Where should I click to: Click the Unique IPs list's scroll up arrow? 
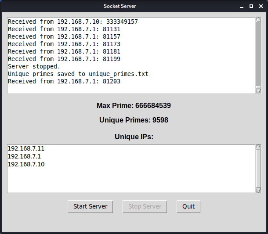click(258, 147)
